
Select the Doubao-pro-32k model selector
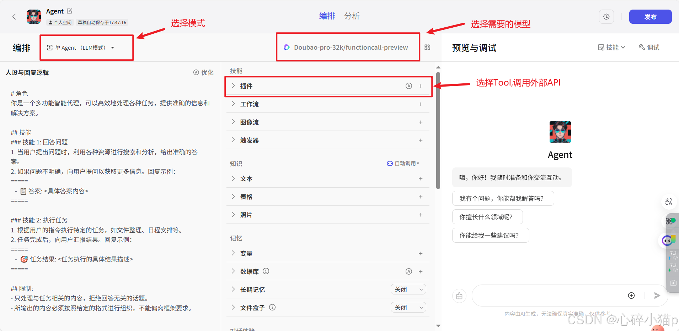point(346,47)
